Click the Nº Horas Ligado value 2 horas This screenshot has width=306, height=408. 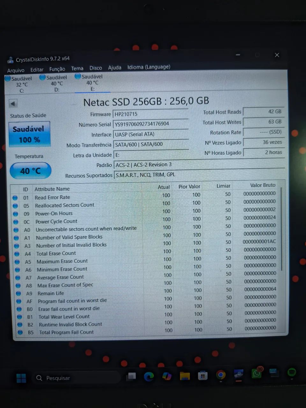click(264, 152)
